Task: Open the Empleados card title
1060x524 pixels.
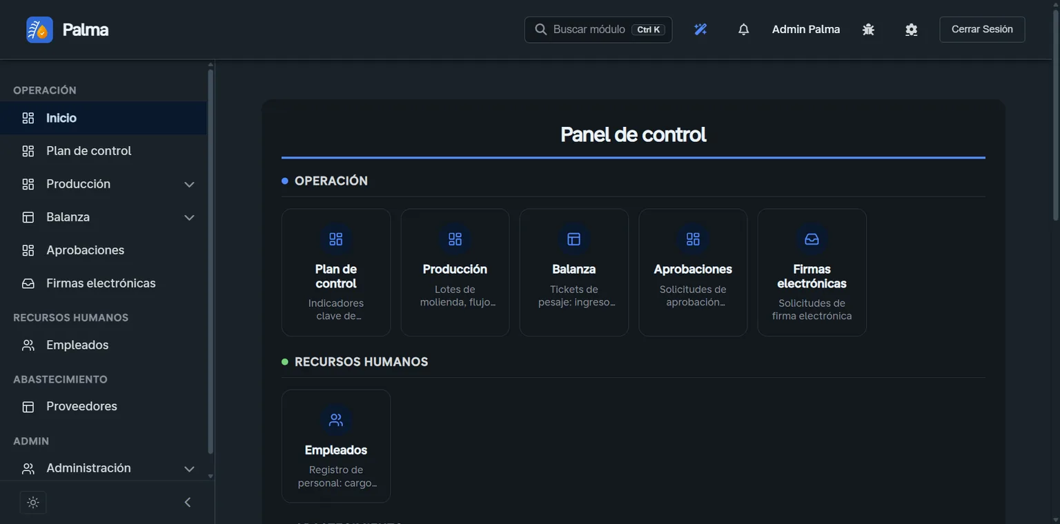Action: (336, 450)
